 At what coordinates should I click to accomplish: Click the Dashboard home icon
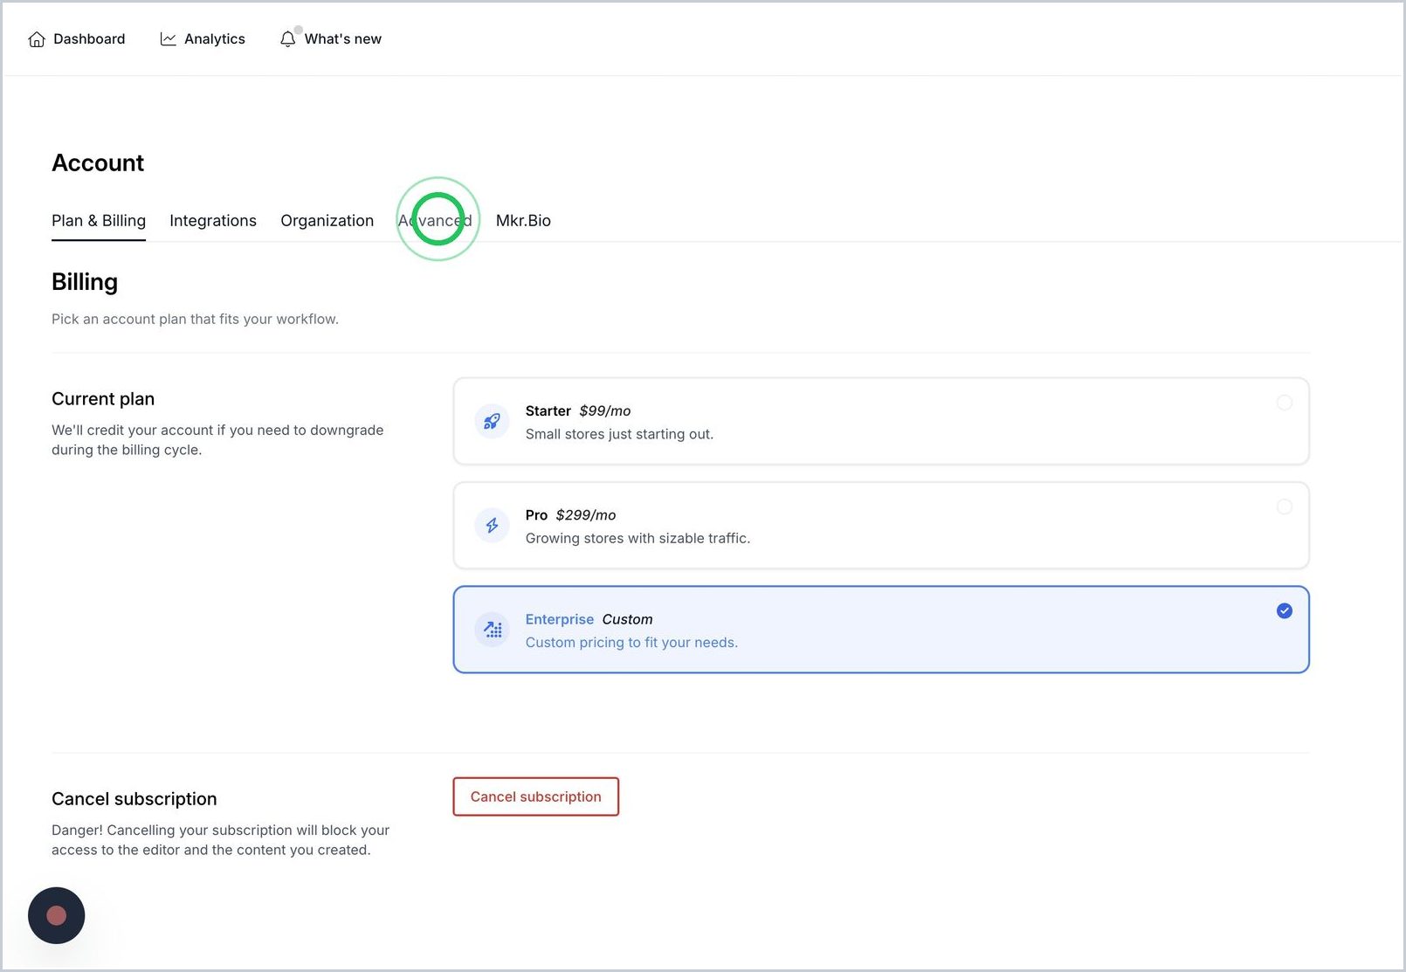[37, 39]
